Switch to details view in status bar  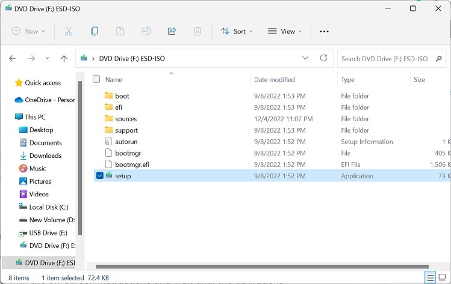coord(430,277)
